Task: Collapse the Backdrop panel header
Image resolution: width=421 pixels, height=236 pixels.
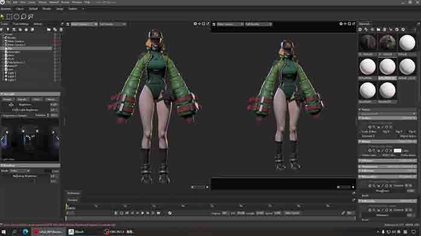Action: coord(30,165)
